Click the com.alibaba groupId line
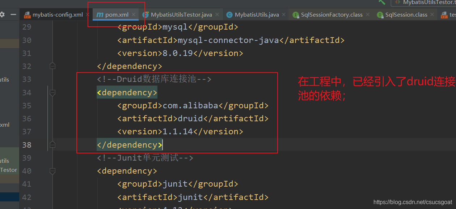The image size is (456, 209). [x=193, y=106]
